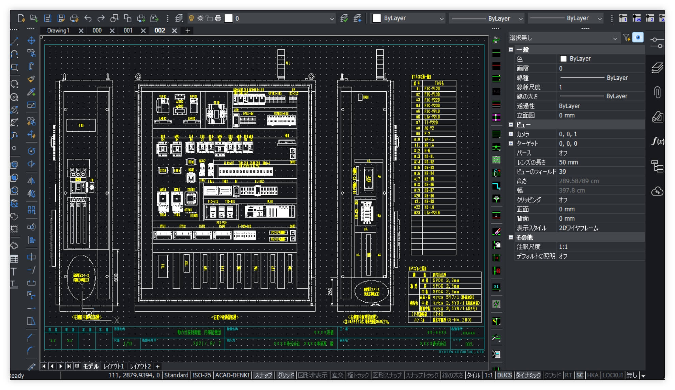Open the Layers manager icon
The height and width of the screenshot is (390, 675).
click(x=179, y=18)
